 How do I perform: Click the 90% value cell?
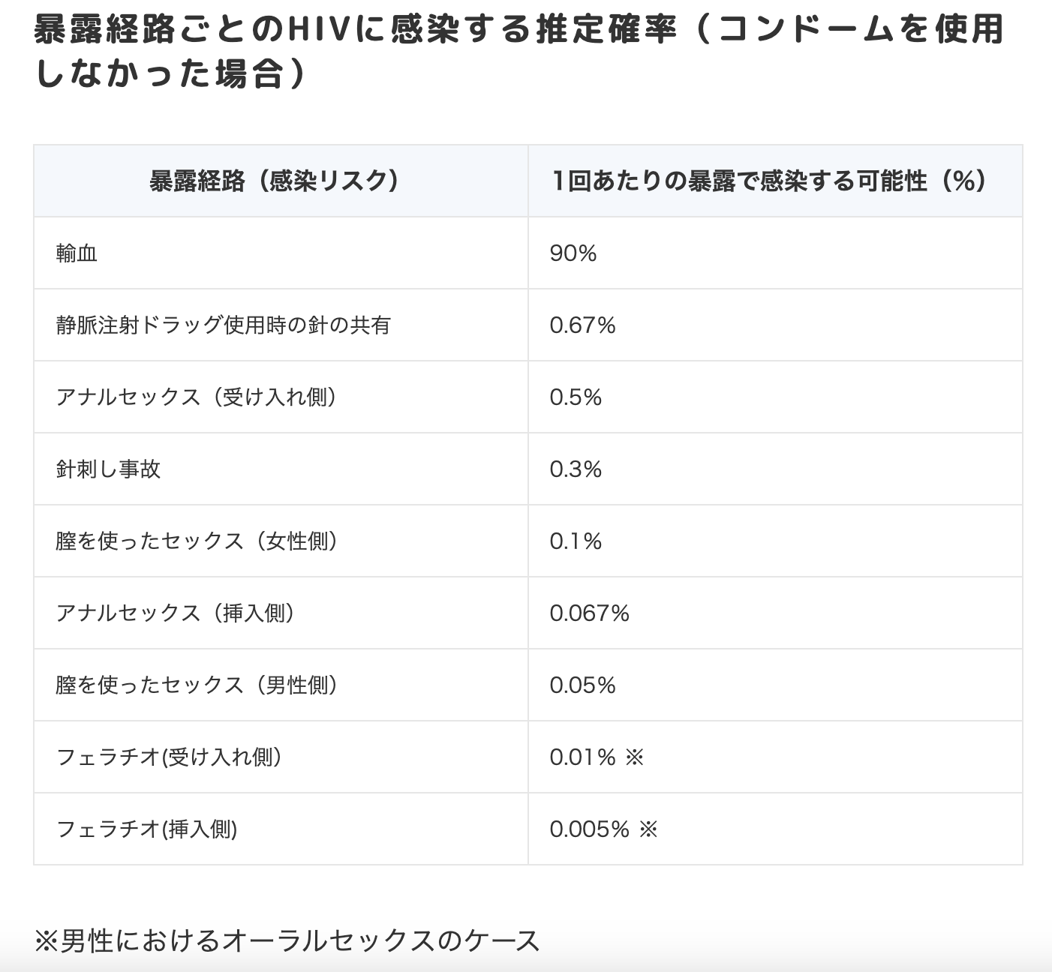pos(573,253)
